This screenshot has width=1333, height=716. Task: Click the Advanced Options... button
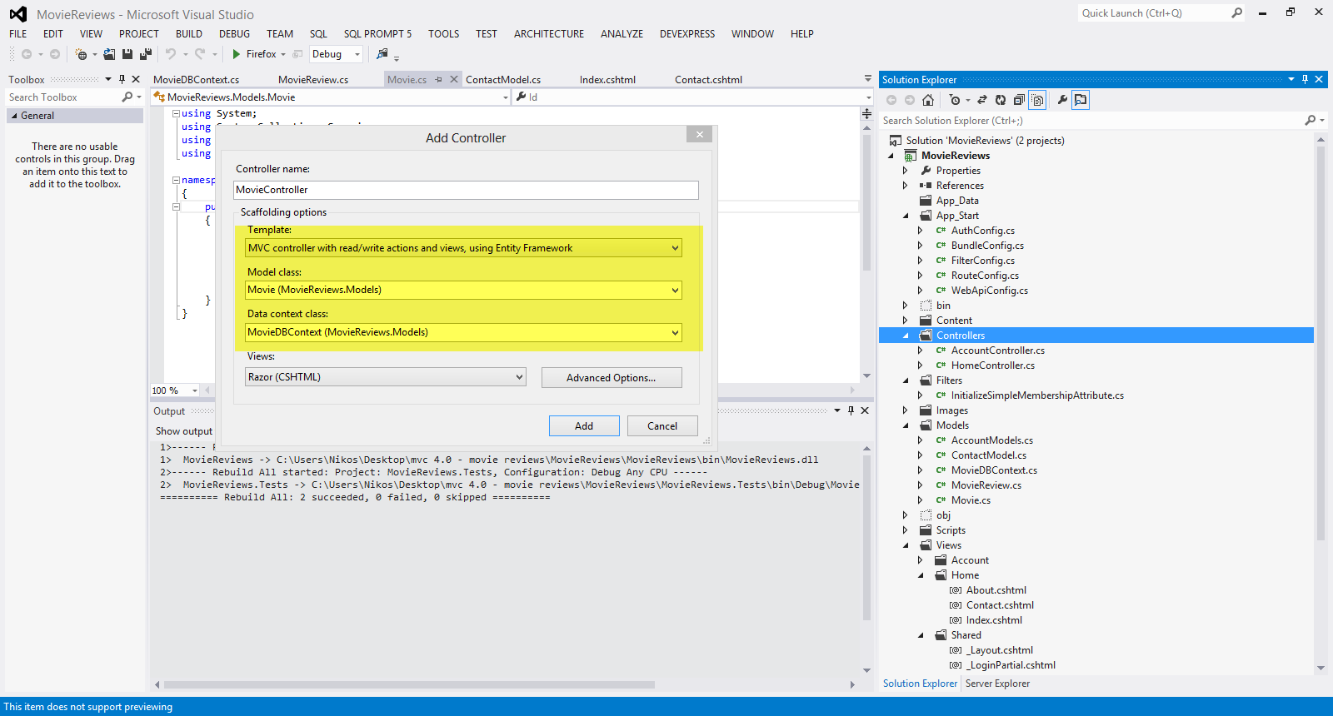(612, 378)
